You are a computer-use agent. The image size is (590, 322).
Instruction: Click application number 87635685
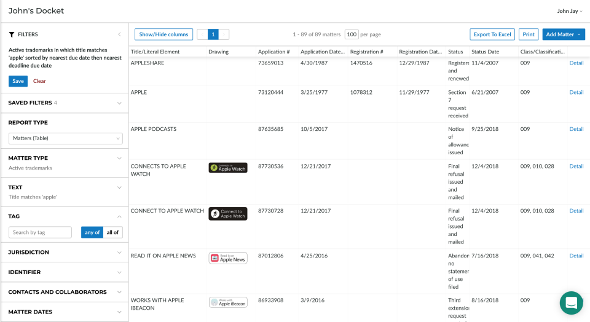[x=270, y=129]
